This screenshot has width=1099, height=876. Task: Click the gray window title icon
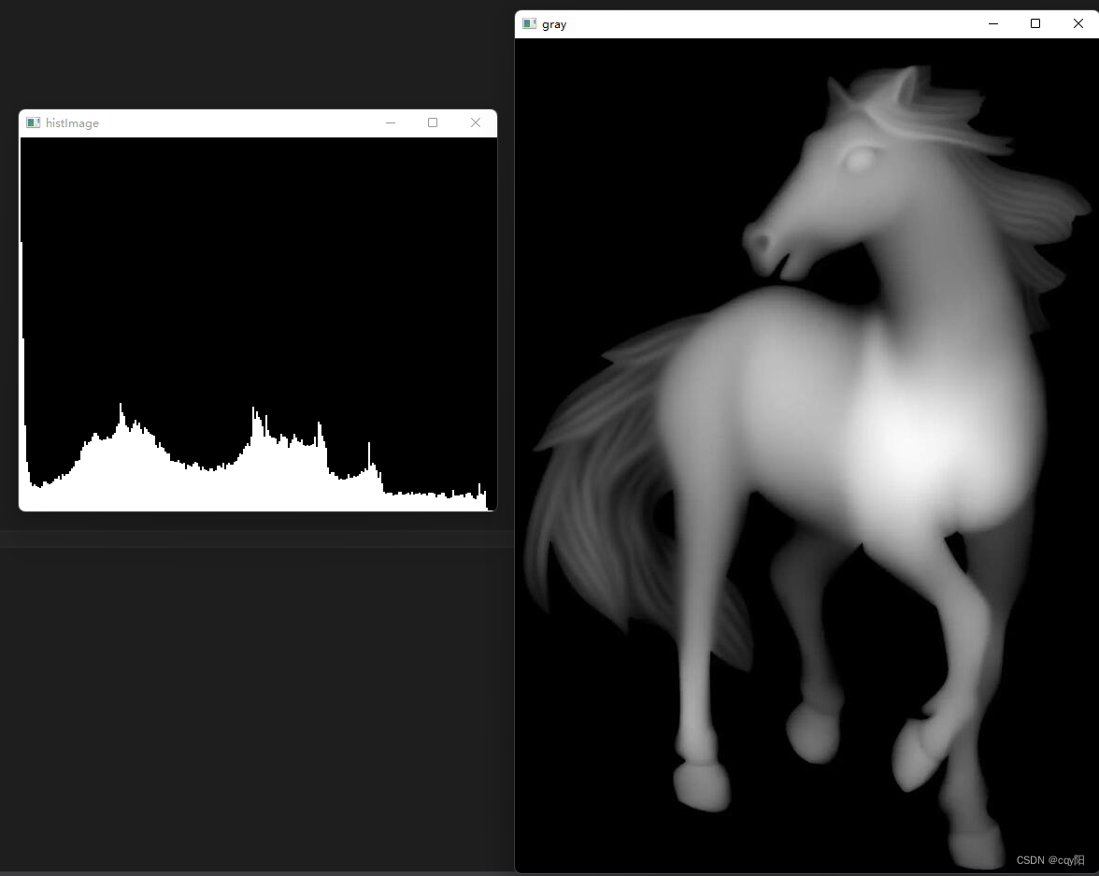[x=530, y=23]
